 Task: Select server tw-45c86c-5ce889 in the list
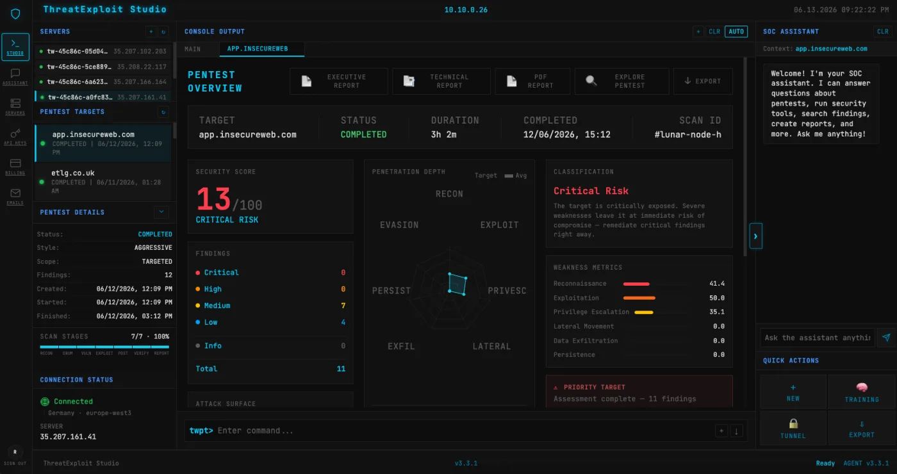[x=104, y=67]
